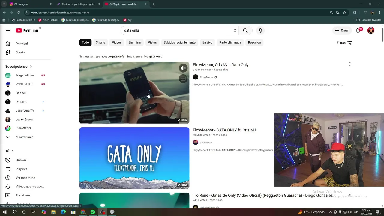Expand Suscripciones section arrow
This screenshot has width=384, height=216.
31,67
